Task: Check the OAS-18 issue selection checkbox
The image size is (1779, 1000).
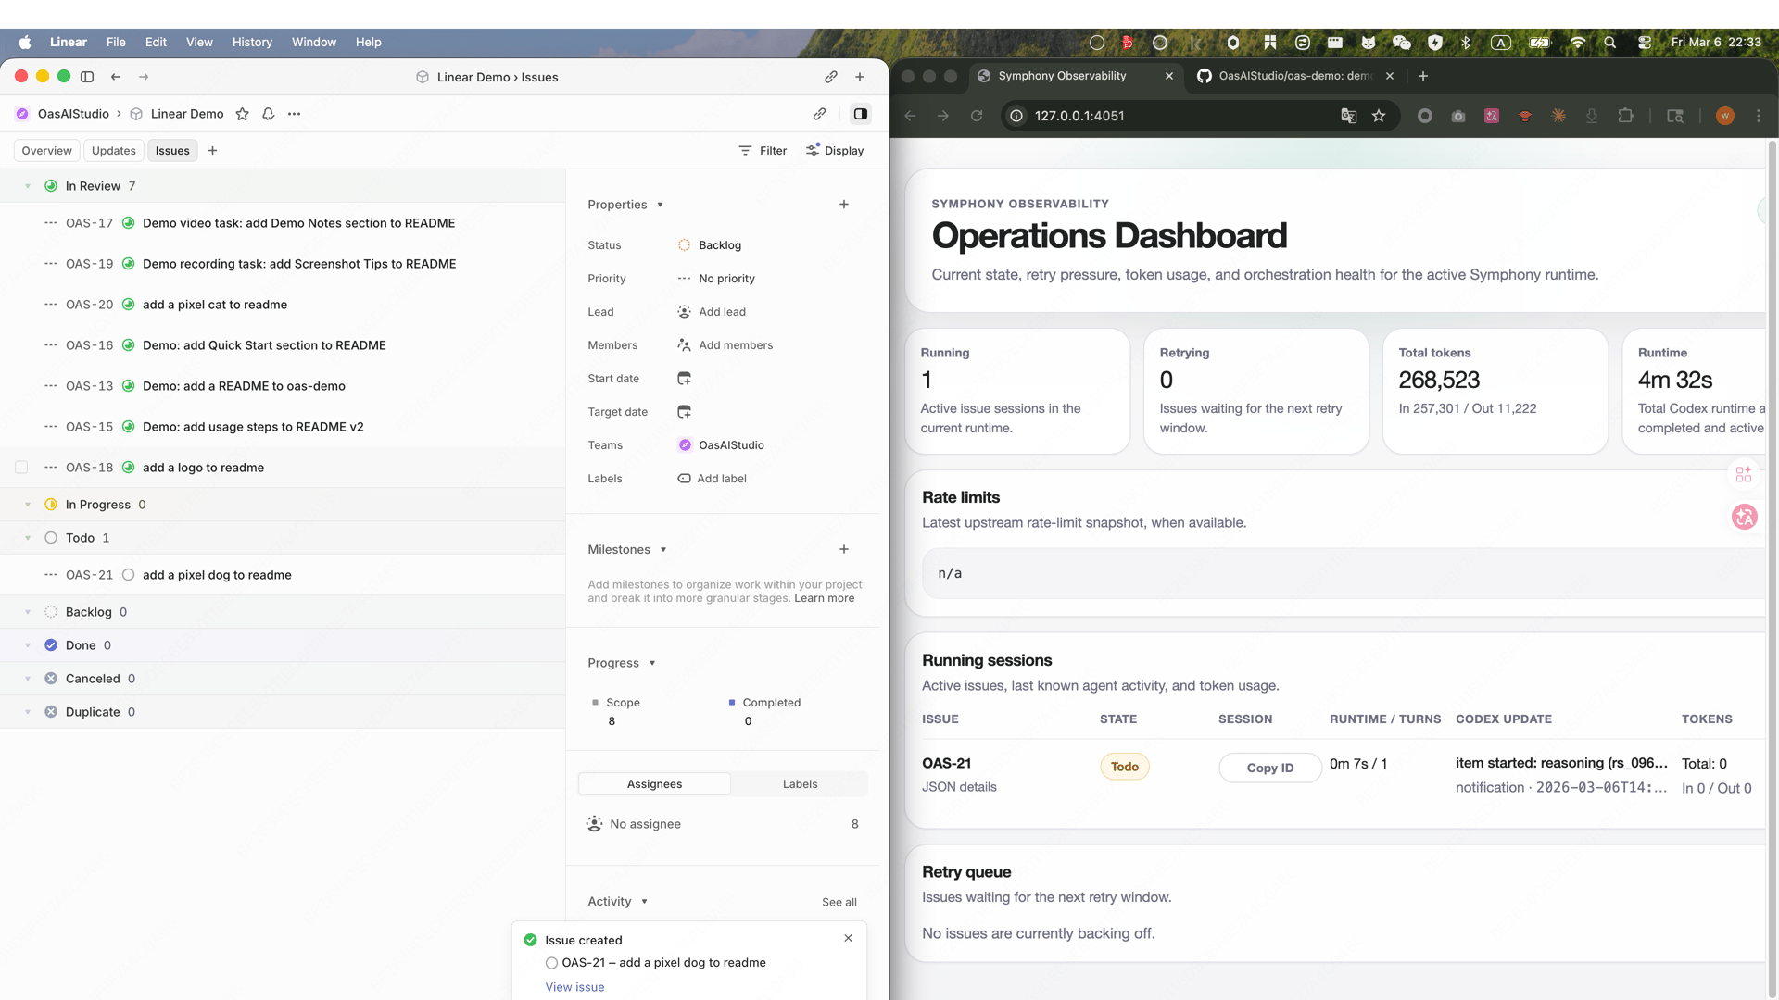Action: tap(21, 468)
